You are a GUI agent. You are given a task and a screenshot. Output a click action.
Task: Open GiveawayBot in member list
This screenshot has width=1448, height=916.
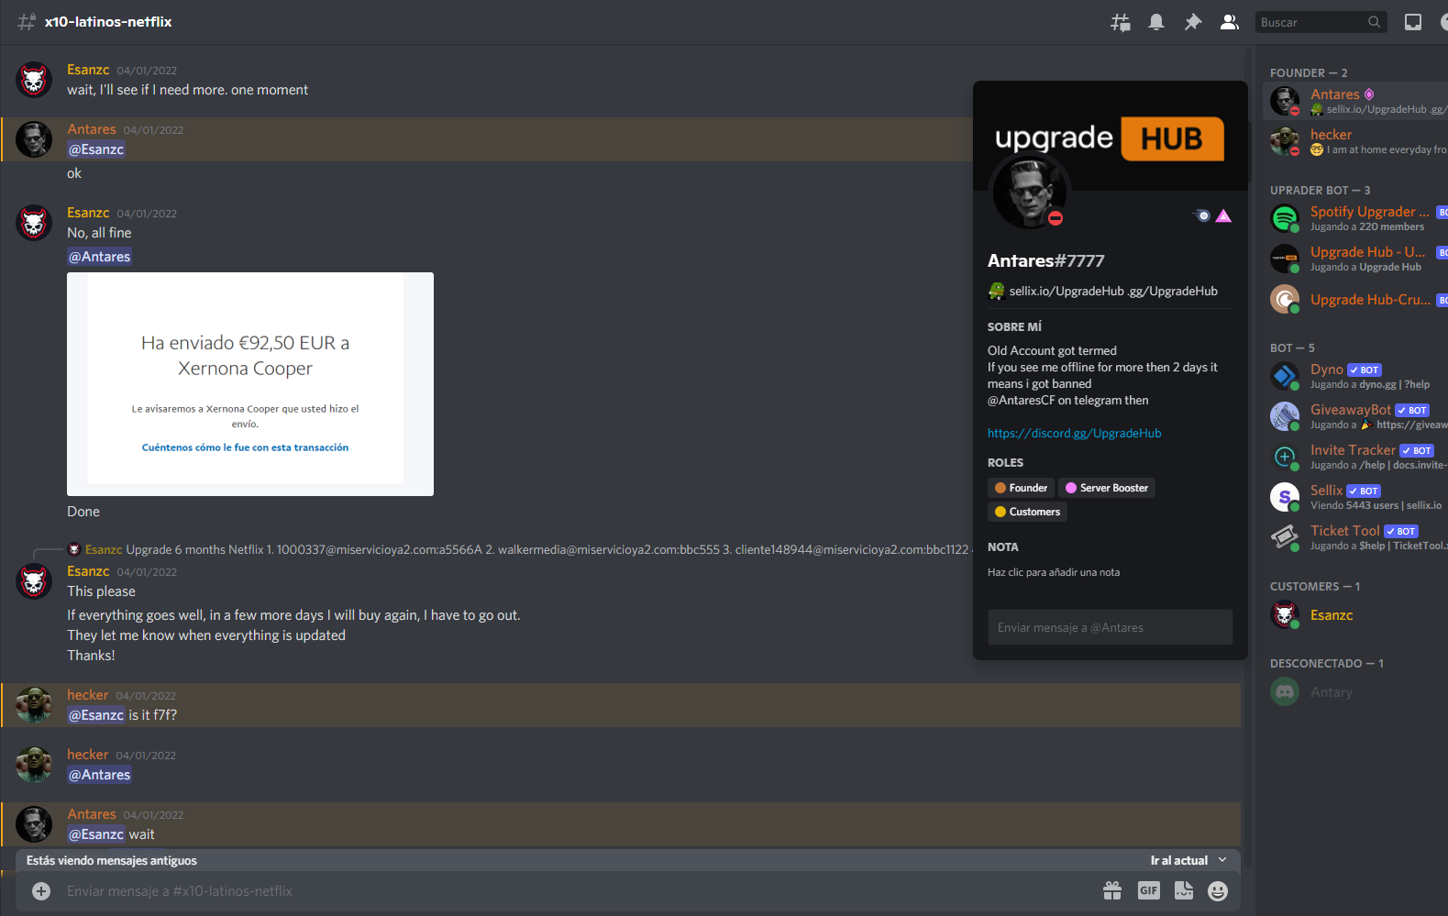tap(1355, 416)
